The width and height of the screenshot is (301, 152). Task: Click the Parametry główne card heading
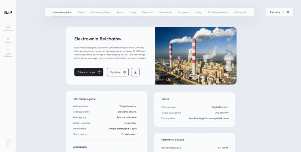172,140
